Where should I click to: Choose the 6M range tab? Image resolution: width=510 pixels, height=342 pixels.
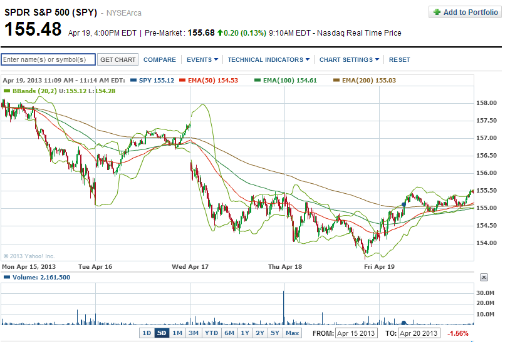click(229, 333)
